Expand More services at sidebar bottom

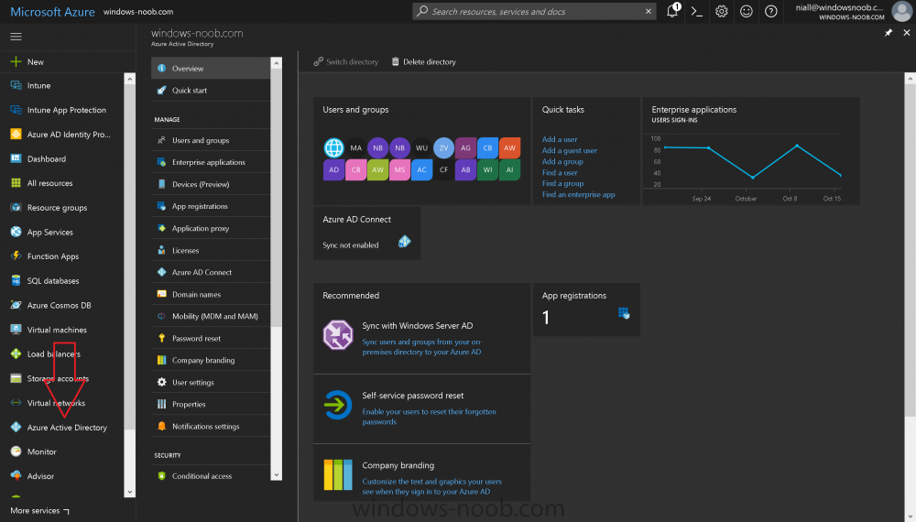pyautogui.click(x=39, y=511)
